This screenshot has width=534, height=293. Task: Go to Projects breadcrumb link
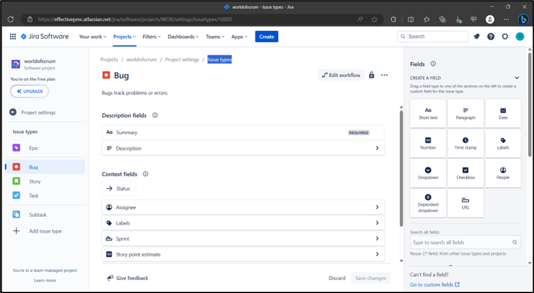click(x=109, y=59)
